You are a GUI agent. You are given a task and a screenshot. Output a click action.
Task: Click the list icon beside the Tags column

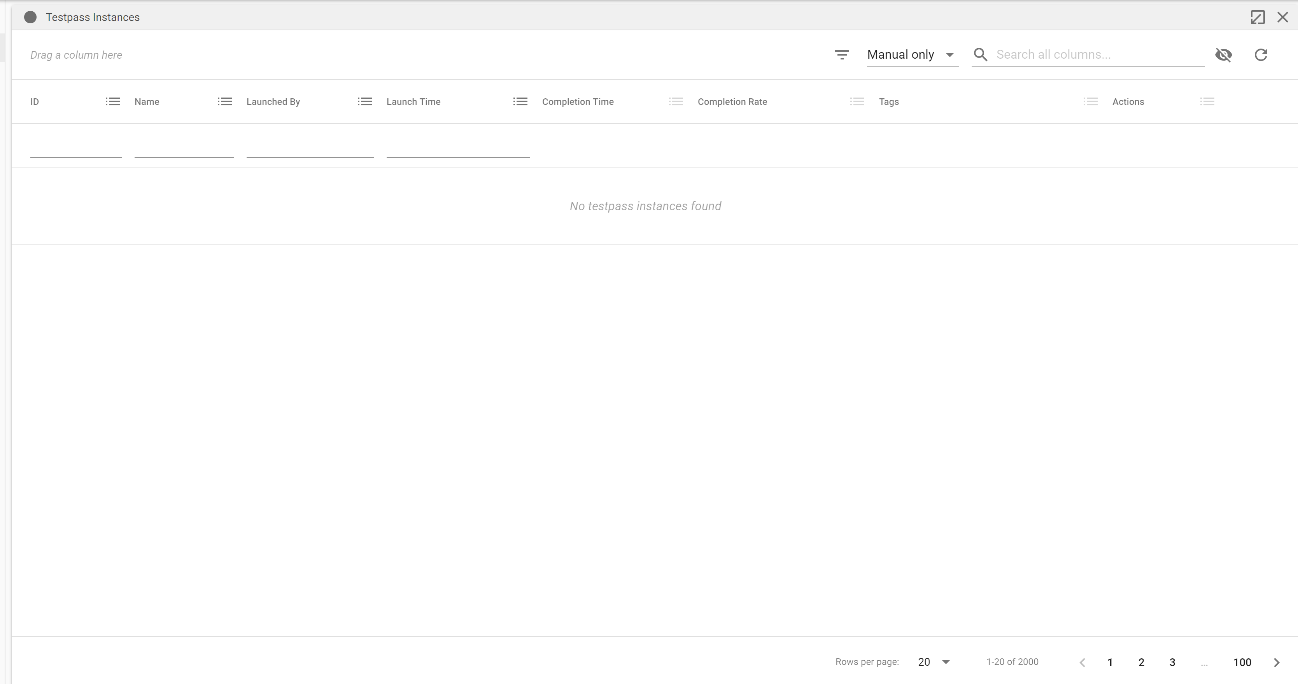[x=1090, y=101]
